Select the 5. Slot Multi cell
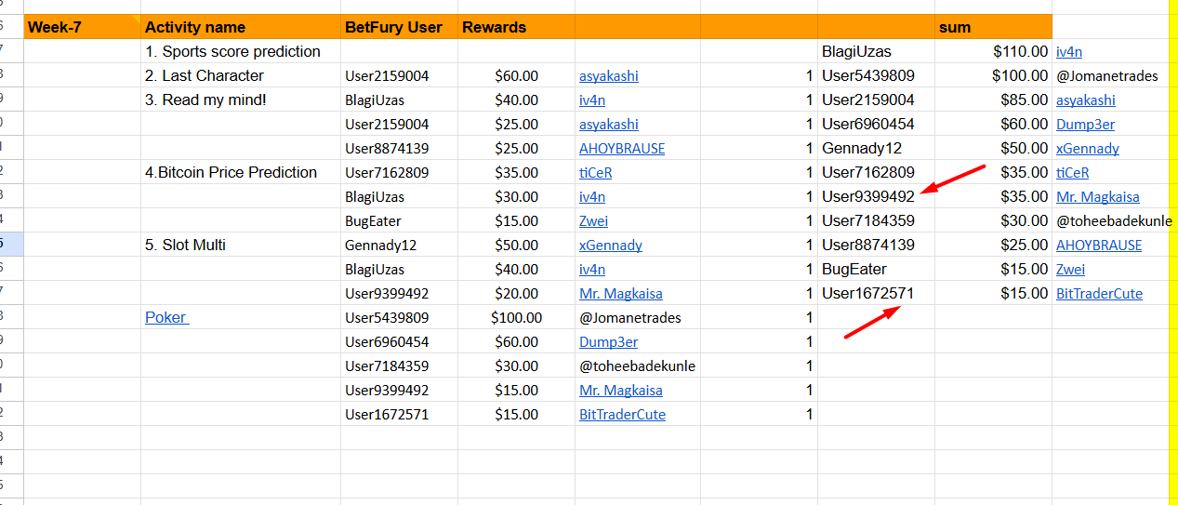This screenshot has width=1178, height=505. tap(241, 245)
